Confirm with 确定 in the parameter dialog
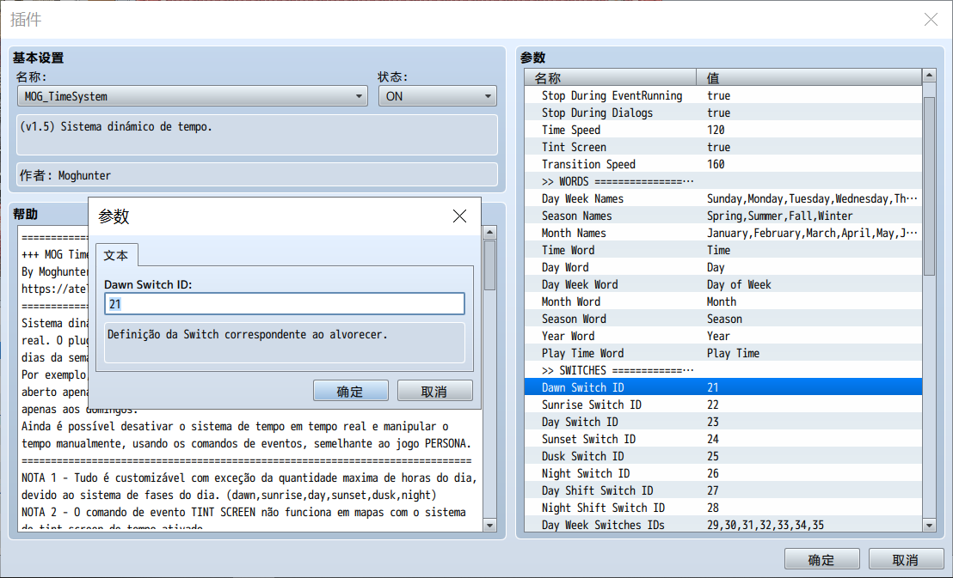 tap(351, 391)
